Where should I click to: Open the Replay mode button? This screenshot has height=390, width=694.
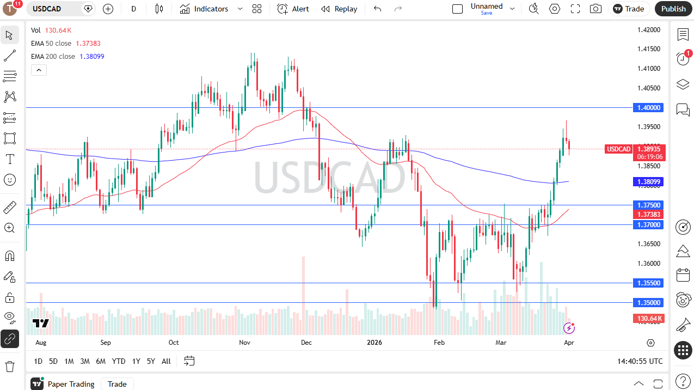pos(339,9)
